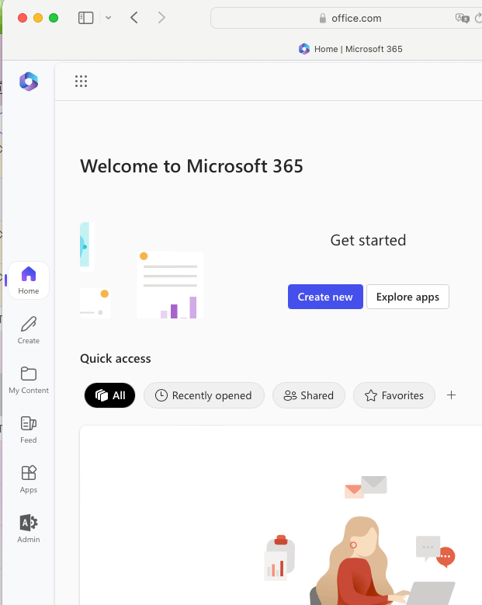Open My Content folder in sidebar

pyautogui.click(x=29, y=380)
